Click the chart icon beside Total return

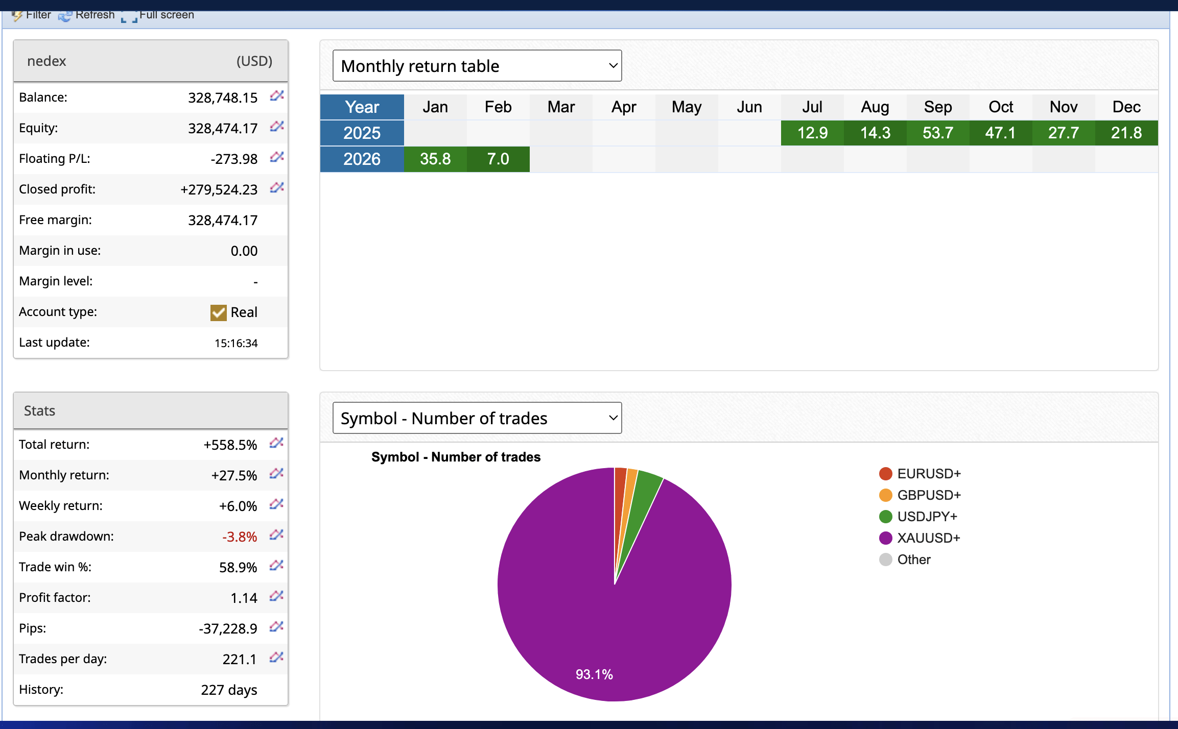pyautogui.click(x=276, y=444)
